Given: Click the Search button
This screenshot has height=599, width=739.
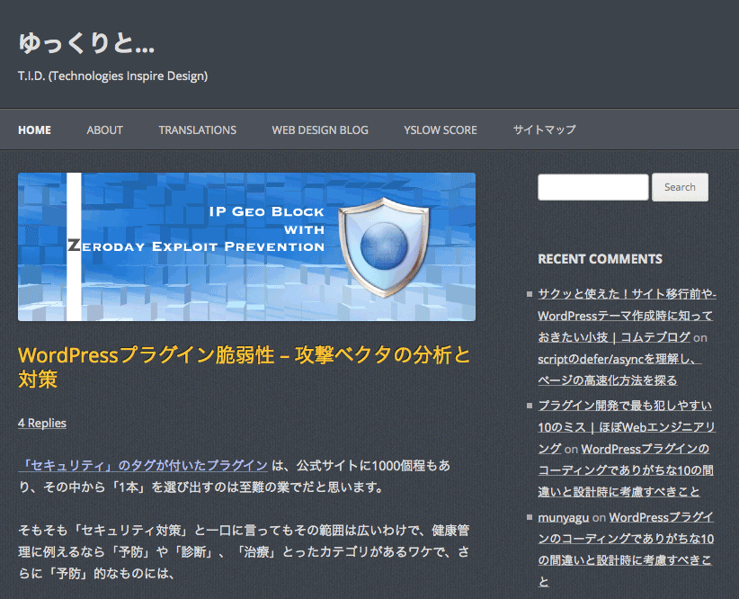Looking at the screenshot, I should tap(680, 187).
